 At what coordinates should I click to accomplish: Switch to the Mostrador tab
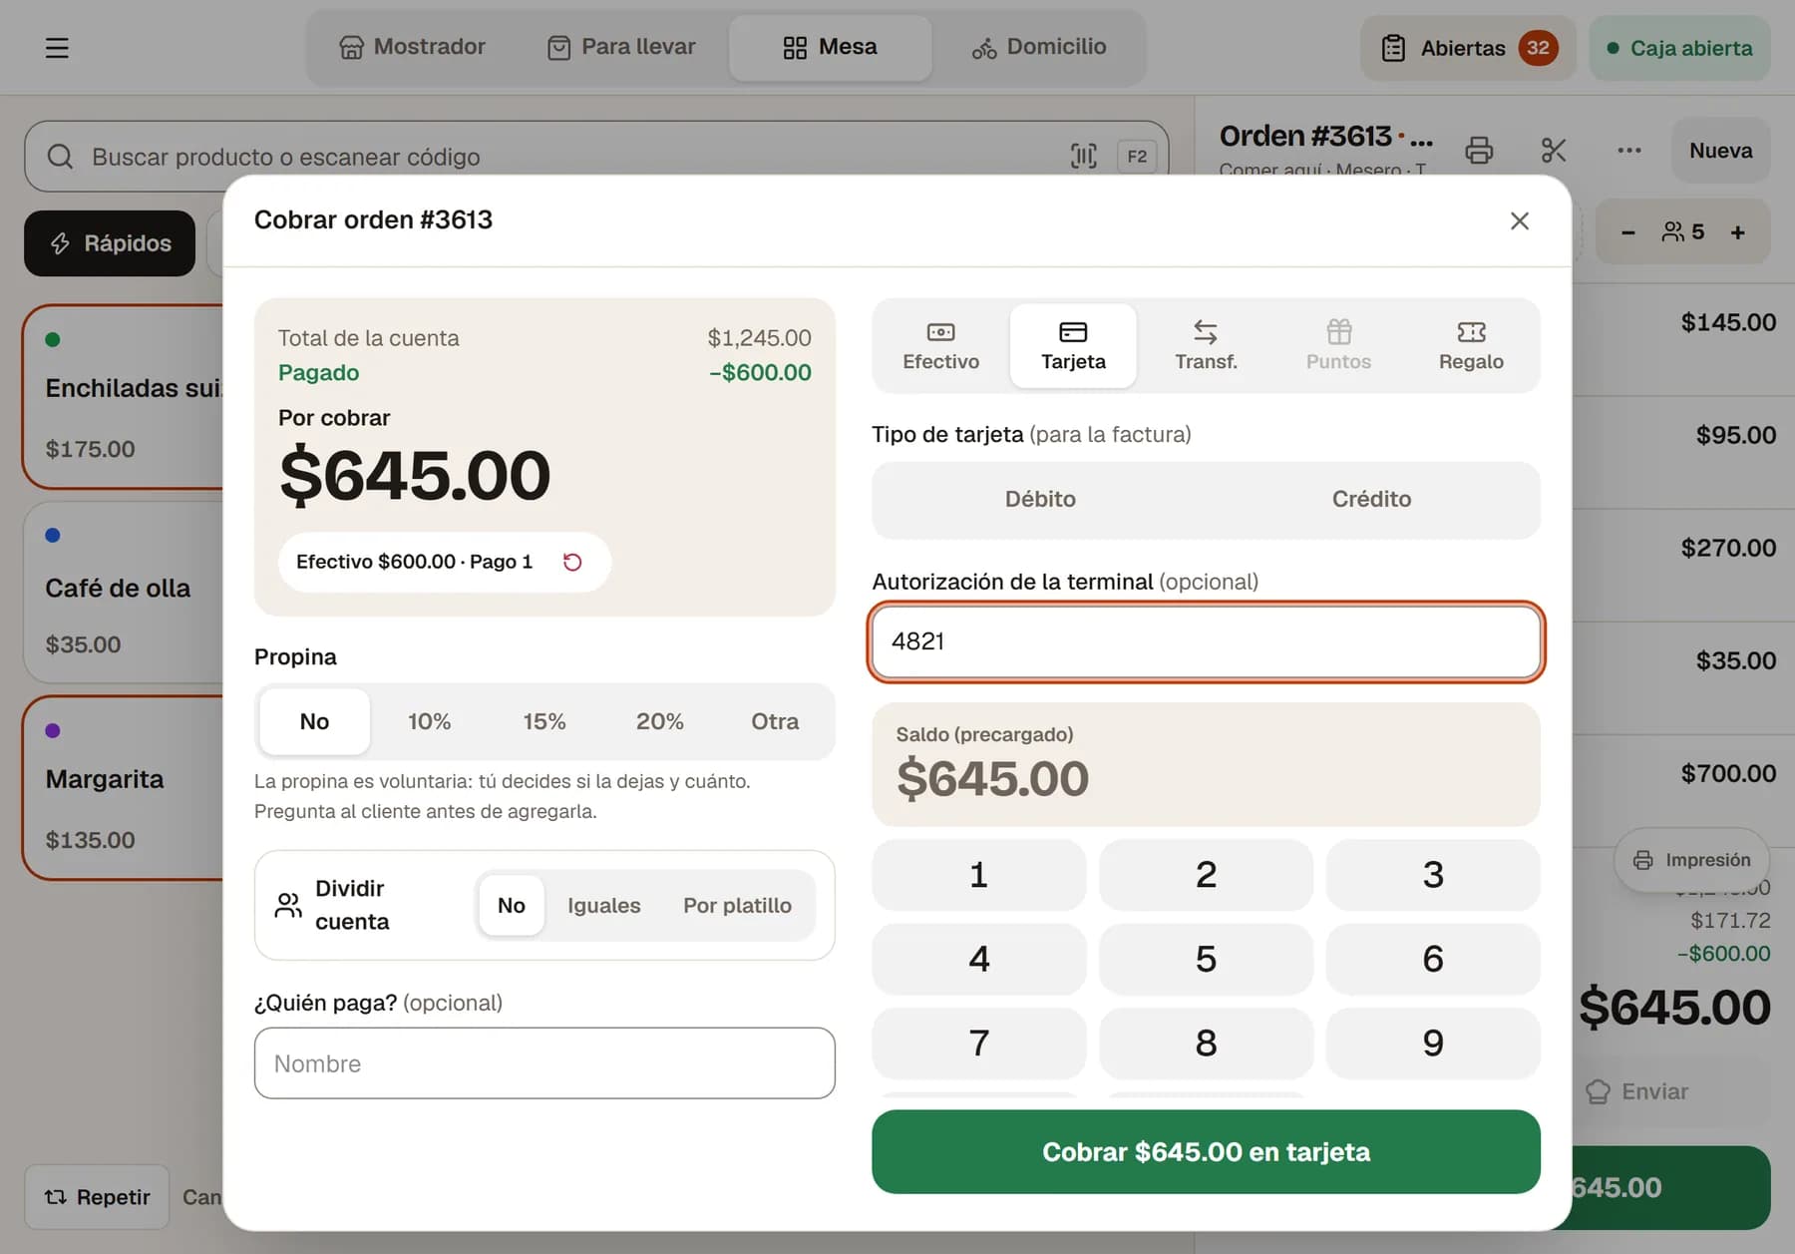point(413,47)
